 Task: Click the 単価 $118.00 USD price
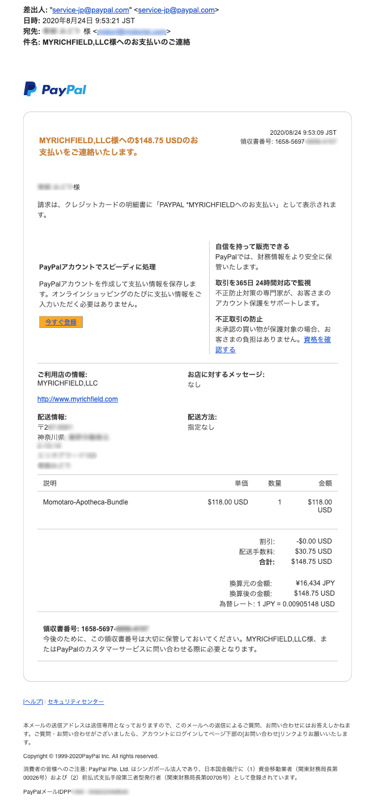228,502
